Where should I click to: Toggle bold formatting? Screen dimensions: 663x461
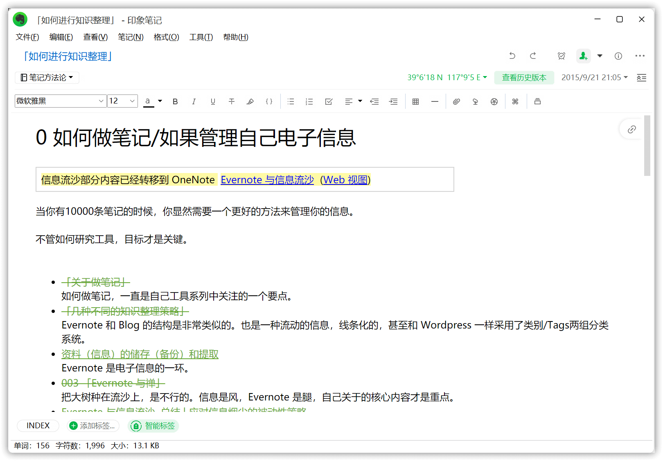pyautogui.click(x=175, y=101)
